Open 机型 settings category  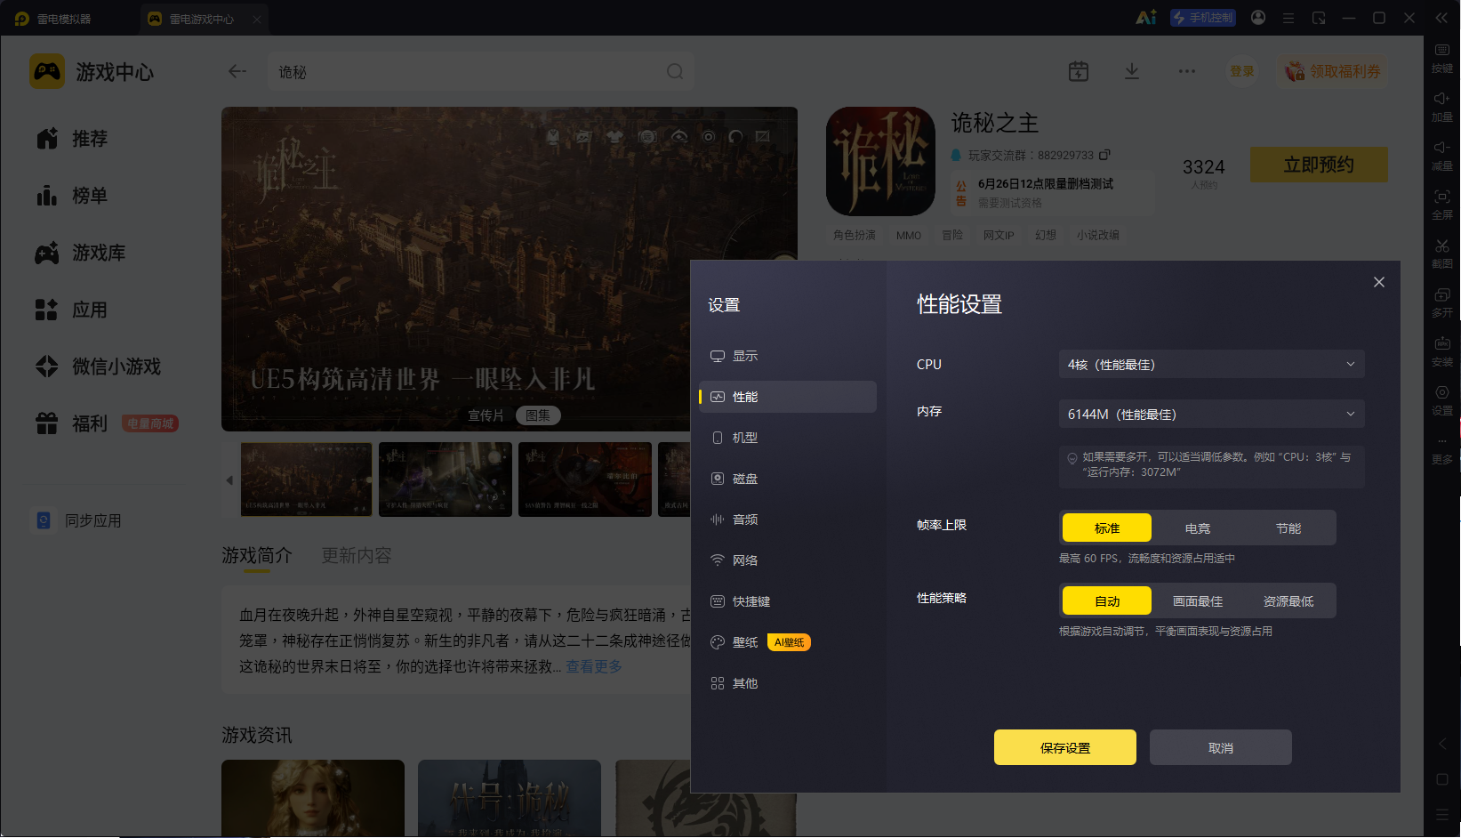788,438
